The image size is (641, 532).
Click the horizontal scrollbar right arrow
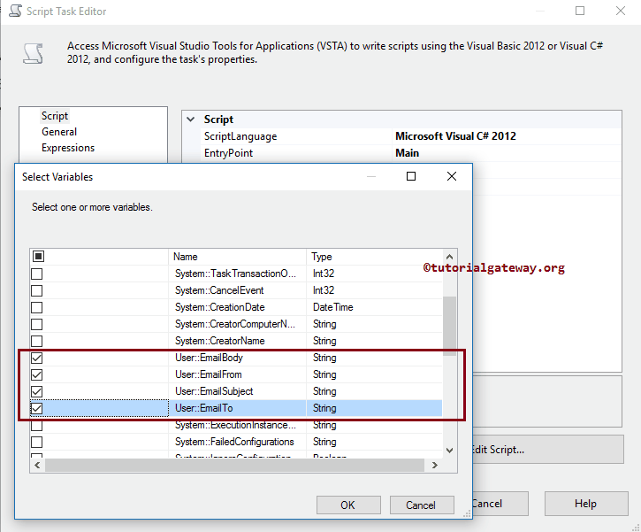435,466
